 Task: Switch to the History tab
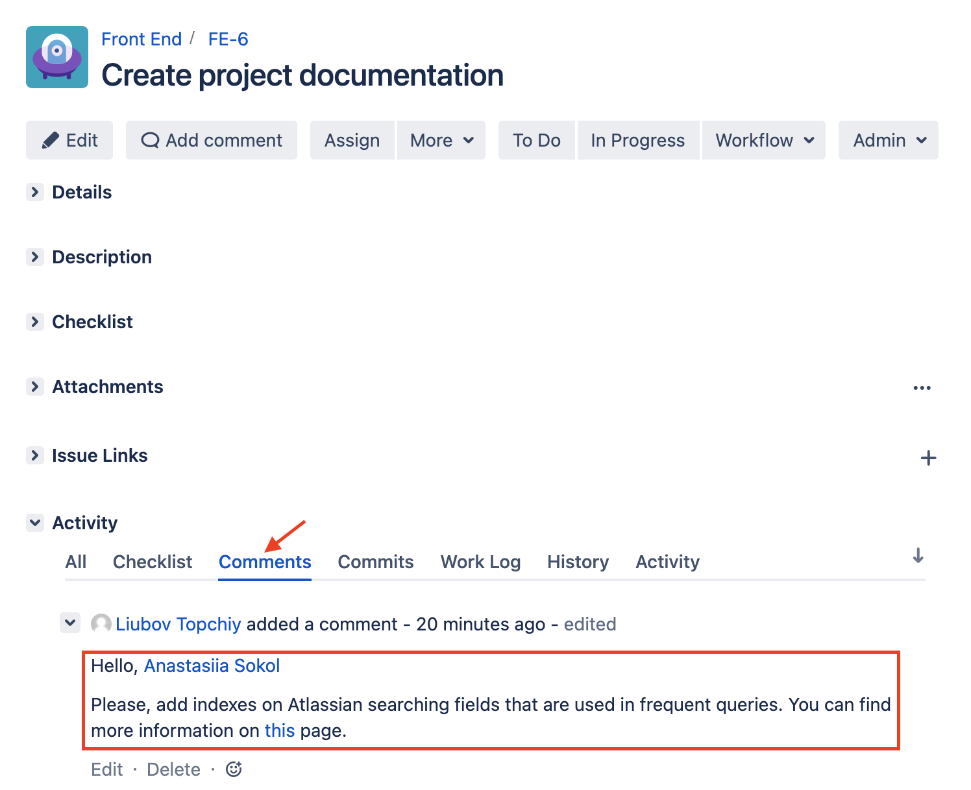tap(578, 562)
